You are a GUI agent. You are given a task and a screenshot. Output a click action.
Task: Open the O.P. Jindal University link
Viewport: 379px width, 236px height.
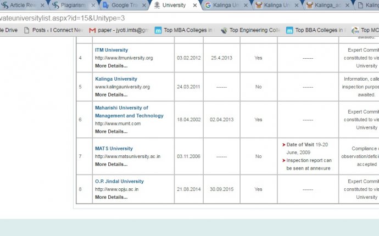[119, 182]
